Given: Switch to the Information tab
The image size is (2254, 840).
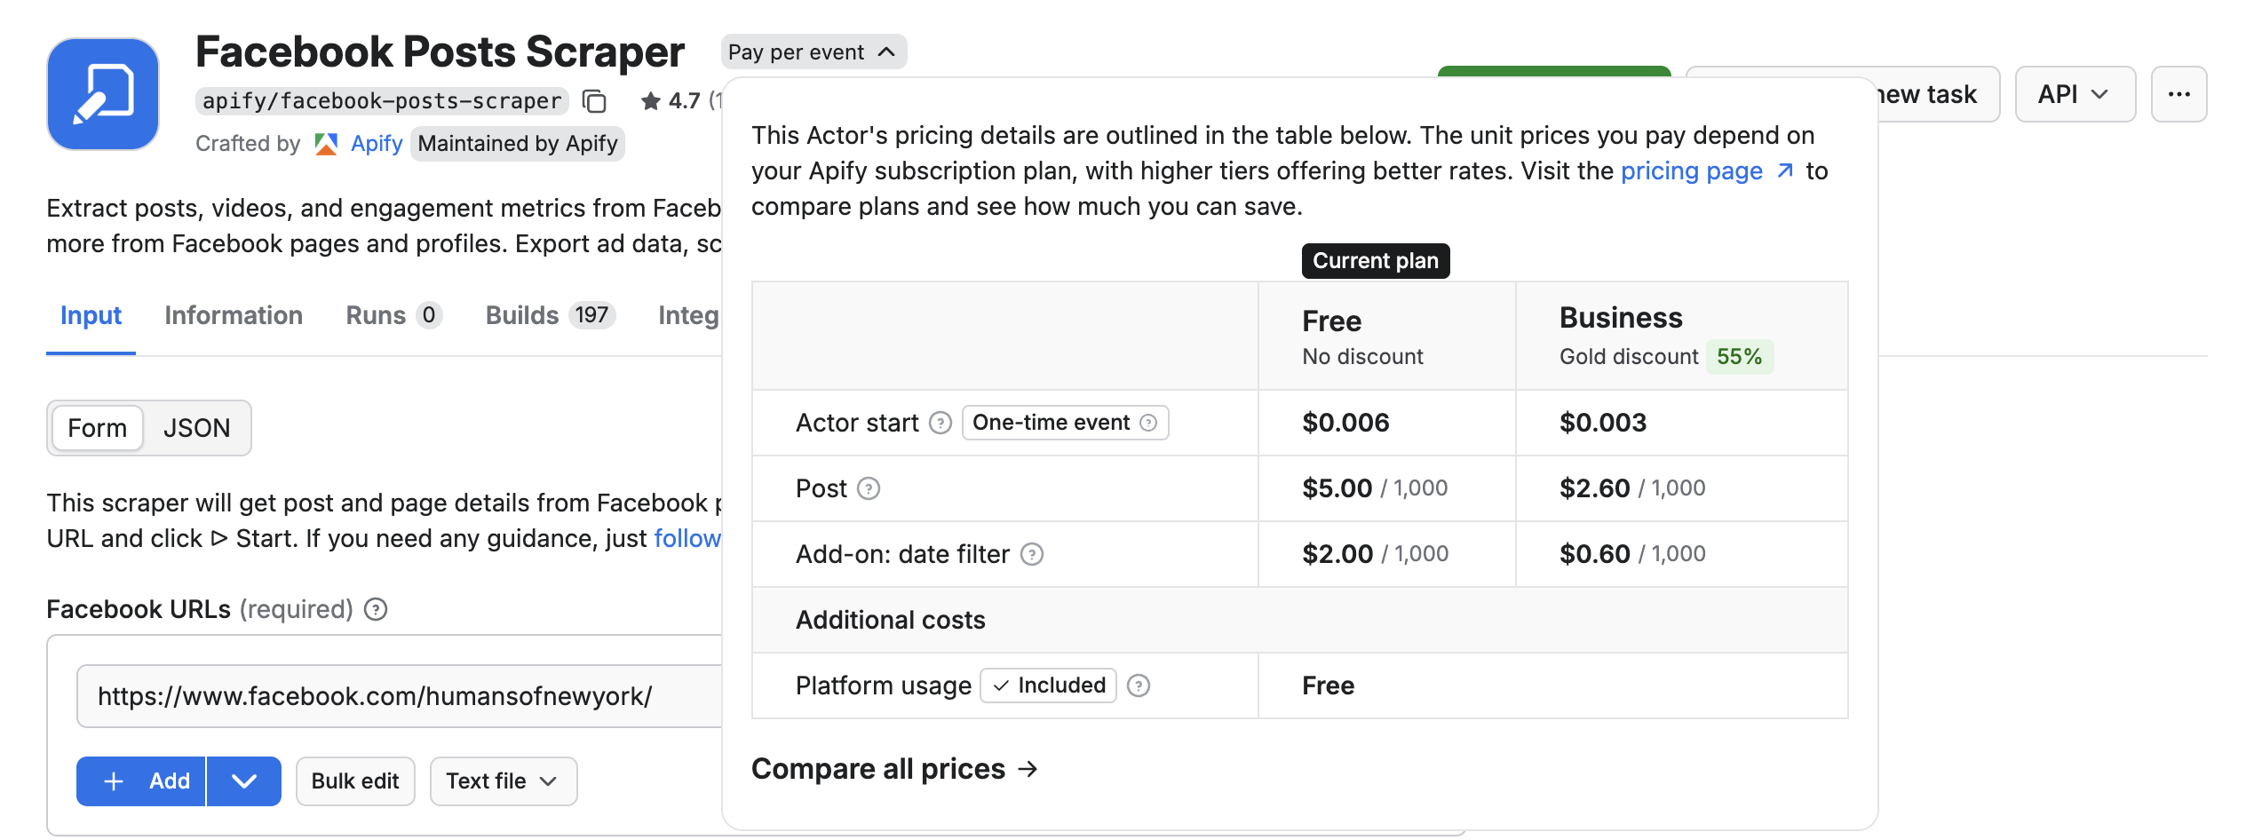Looking at the screenshot, I should click(x=233, y=315).
